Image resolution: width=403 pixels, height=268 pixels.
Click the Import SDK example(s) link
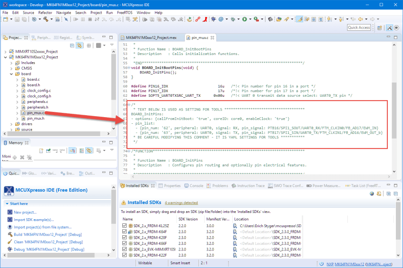[33, 220]
